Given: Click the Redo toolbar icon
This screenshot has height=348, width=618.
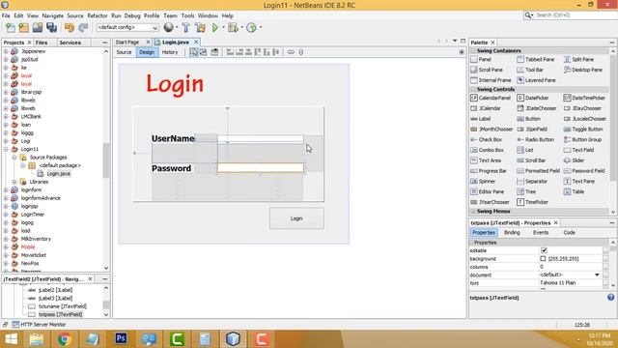Looking at the screenshot, I should 83,27.
